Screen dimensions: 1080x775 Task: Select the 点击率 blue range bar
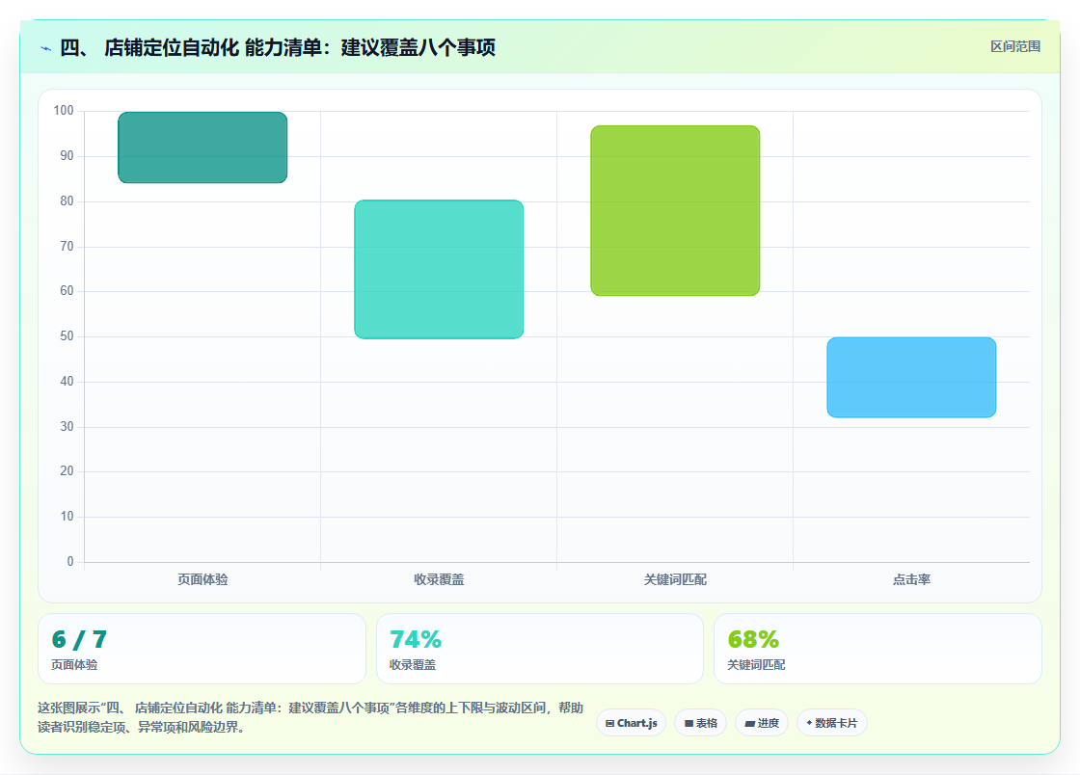911,377
